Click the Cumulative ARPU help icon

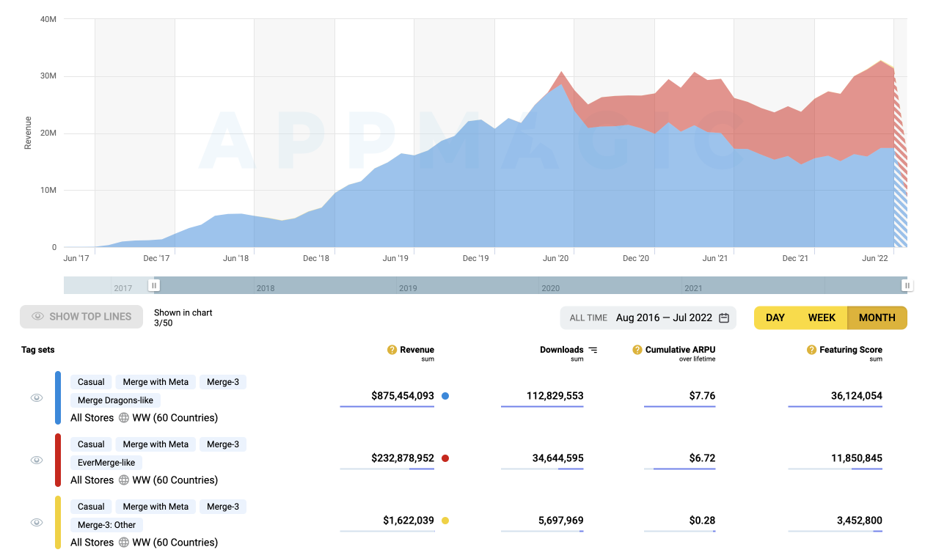pos(637,350)
